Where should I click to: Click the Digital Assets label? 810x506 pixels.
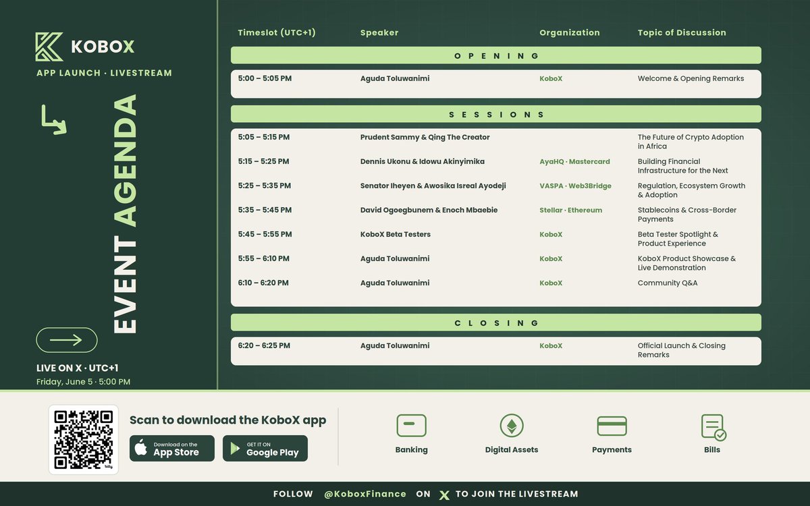(512, 450)
